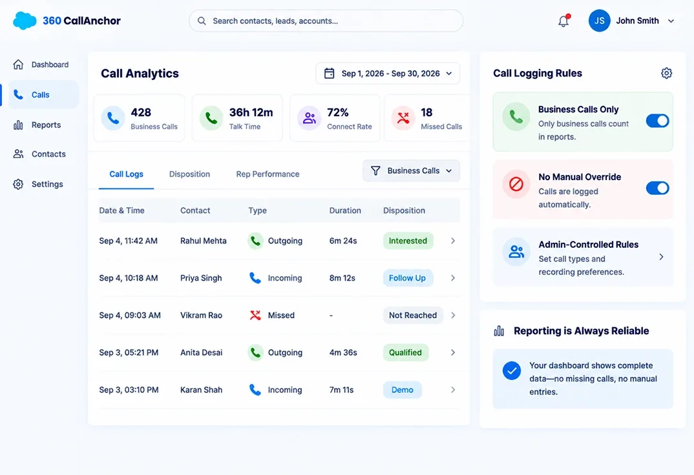
Task: Go to Dashboard in sidebar
Action: point(44,65)
